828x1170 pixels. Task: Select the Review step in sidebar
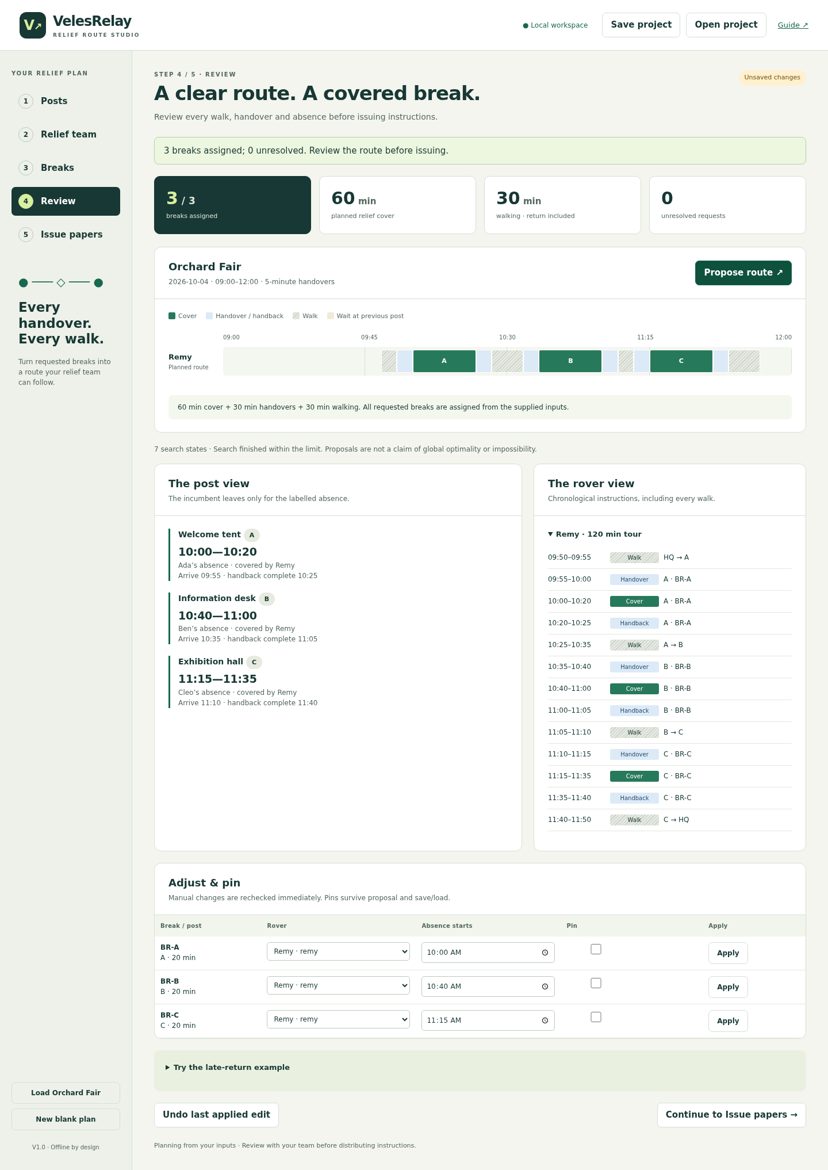click(66, 201)
